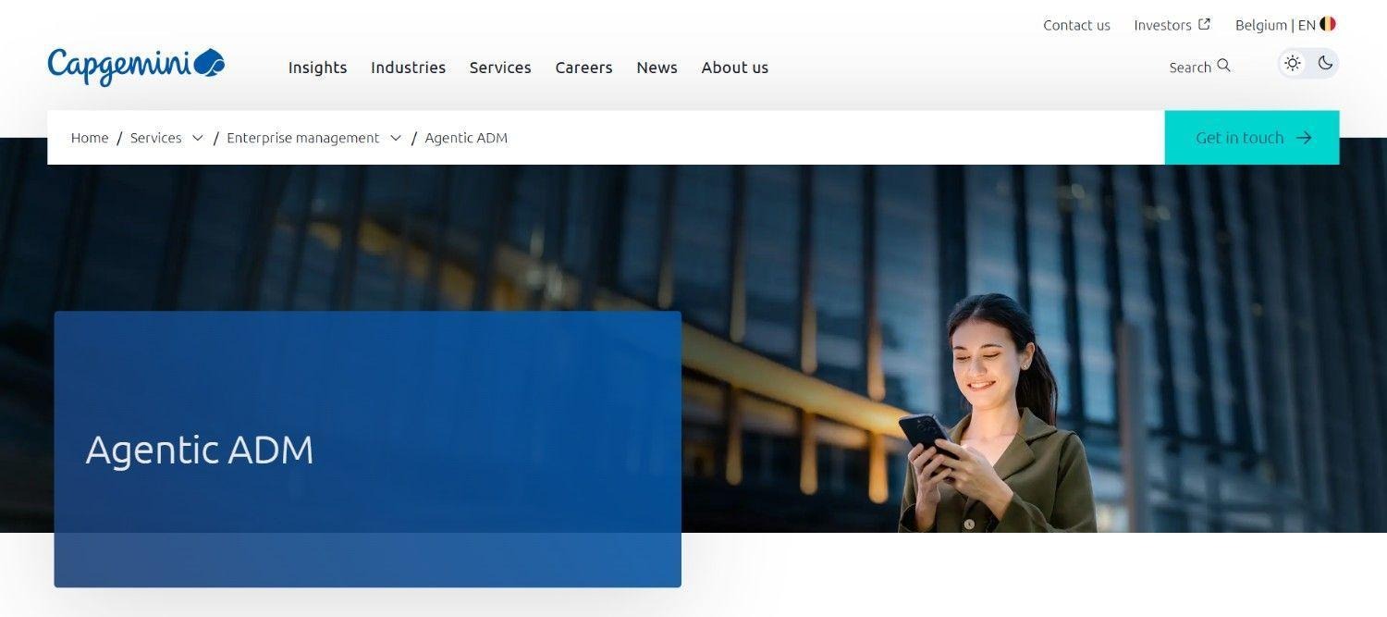1387x617 pixels.
Task: Go to Home breadcrumb
Action: pyautogui.click(x=90, y=138)
